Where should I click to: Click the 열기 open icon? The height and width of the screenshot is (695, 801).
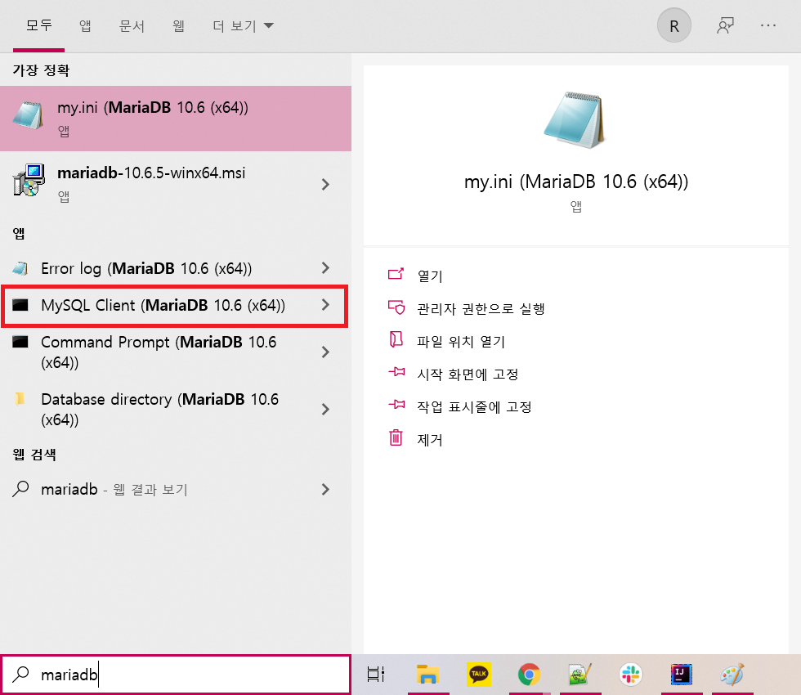tap(396, 274)
